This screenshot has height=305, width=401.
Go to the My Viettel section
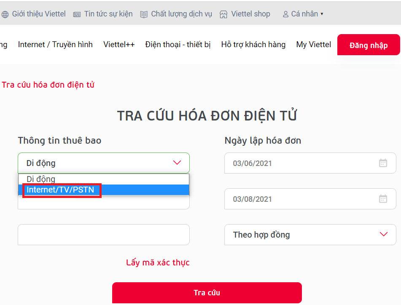(x=313, y=44)
